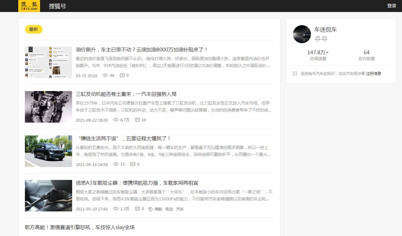Click comment icon on 五菱征程 article
The image size is (402, 236).
133,164
